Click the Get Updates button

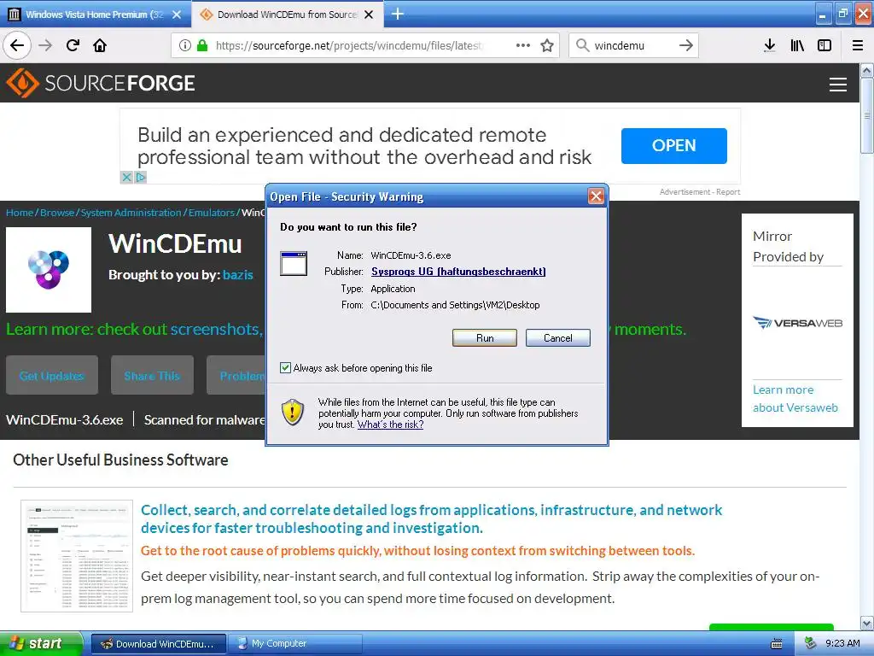click(52, 376)
